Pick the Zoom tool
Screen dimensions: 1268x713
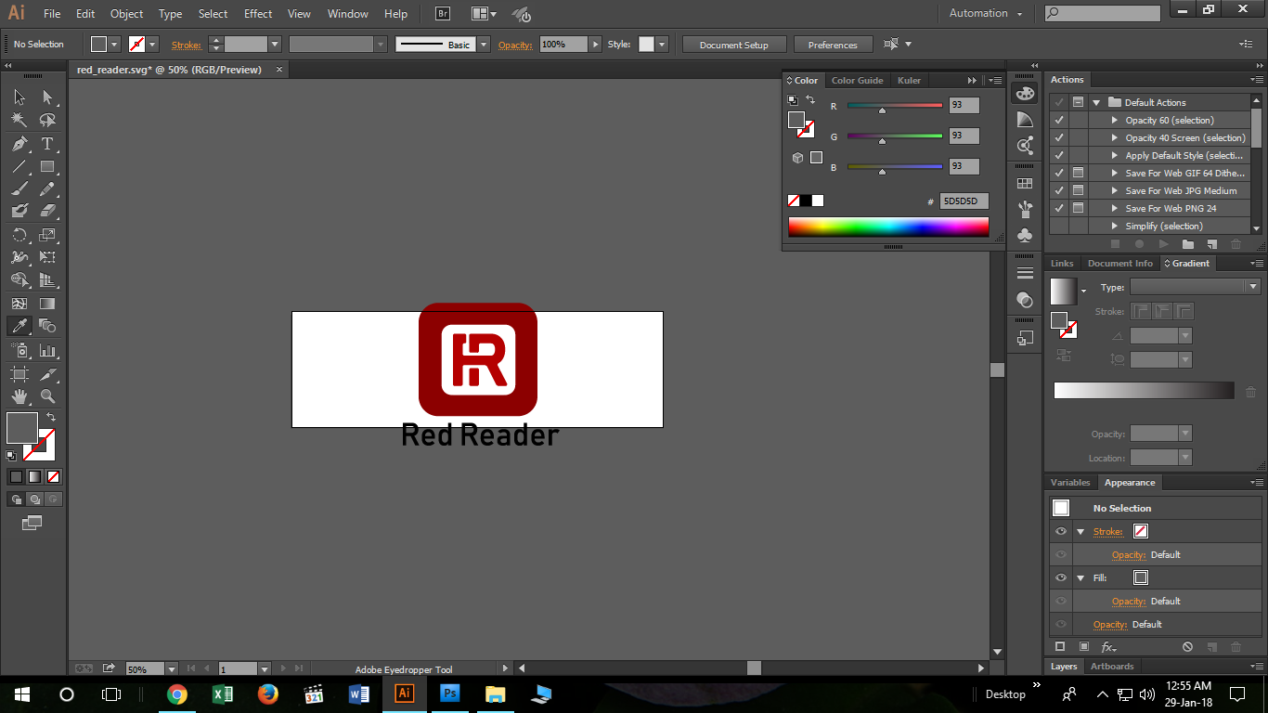tap(47, 396)
